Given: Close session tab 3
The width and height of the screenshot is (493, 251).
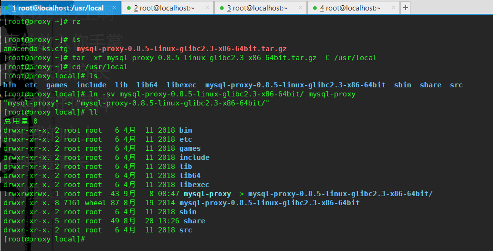Looking at the screenshot, I should 300,8.
